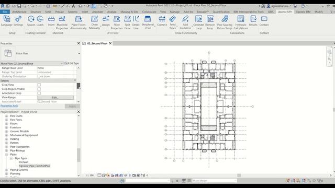
Task: Switch to the Uponor BIM ribbon tab
Action: click(x=303, y=11)
